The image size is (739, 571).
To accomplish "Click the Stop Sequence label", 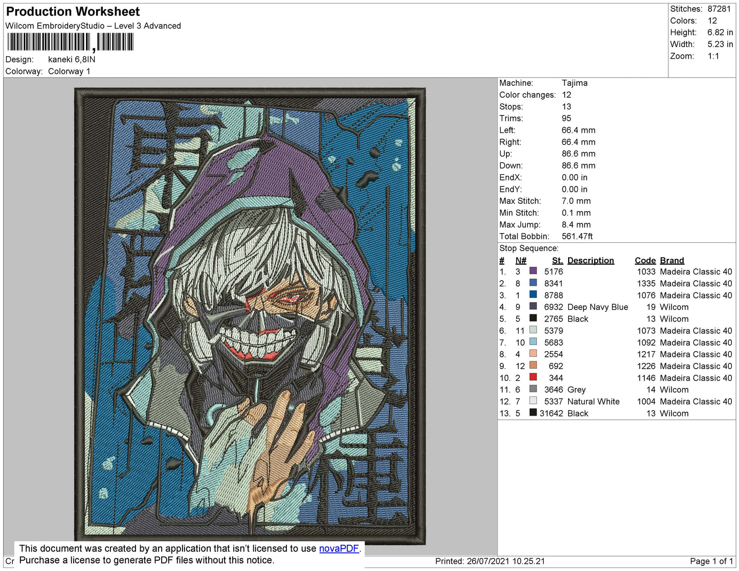I will [529, 248].
